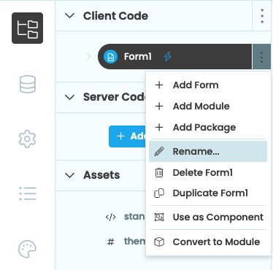This screenshot has height=270, width=273.
Task: Choose Add Package from context menu
Action: [x=208, y=128]
